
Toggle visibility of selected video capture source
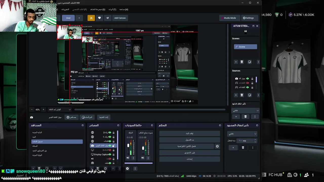[x=110, y=146]
